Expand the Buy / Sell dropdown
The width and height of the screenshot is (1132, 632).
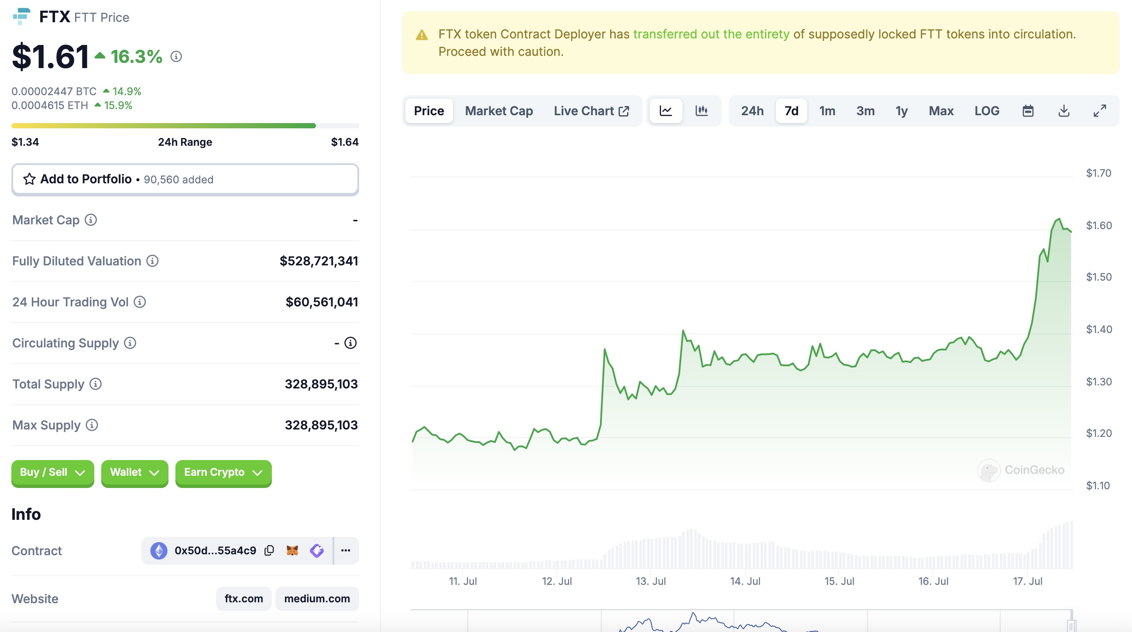tap(53, 472)
